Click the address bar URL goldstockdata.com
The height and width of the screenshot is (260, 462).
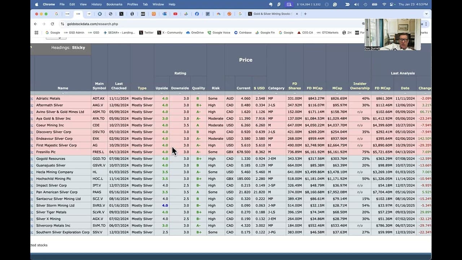pos(92,24)
